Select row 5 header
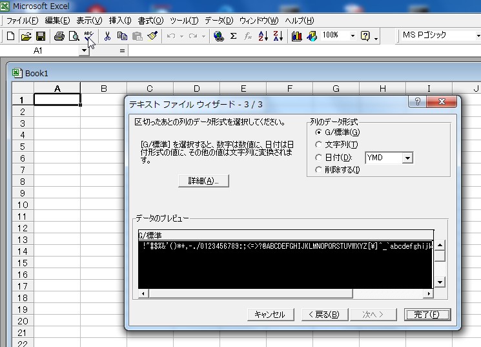The width and height of the screenshot is (481, 347). (23, 147)
